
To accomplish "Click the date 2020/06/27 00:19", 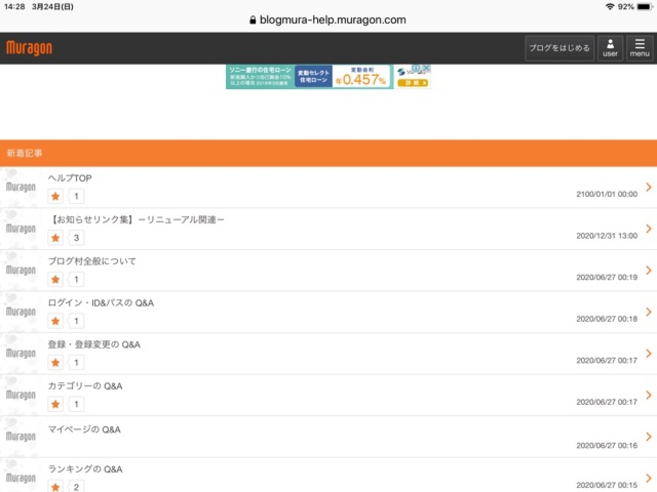I will (606, 277).
